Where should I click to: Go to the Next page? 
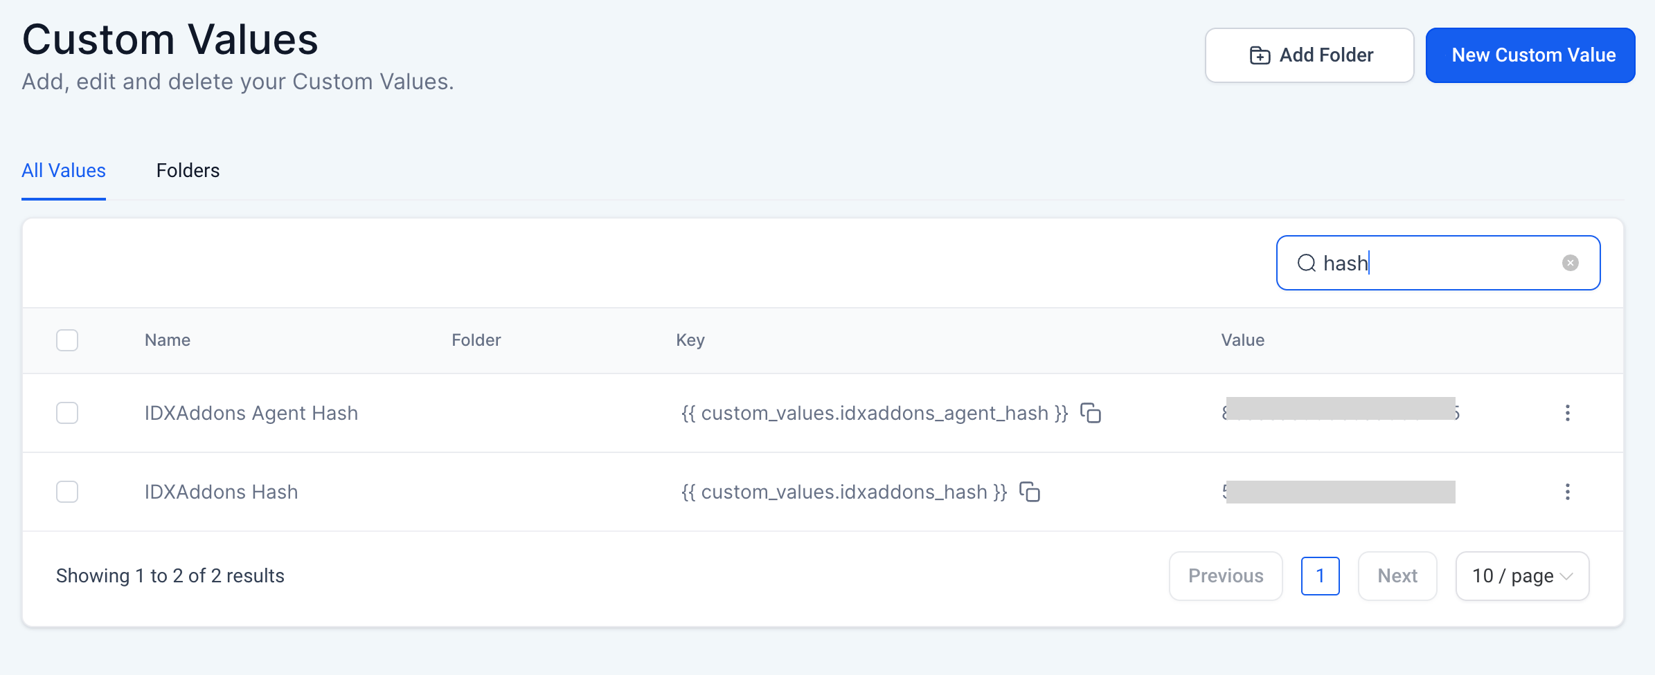pyautogui.click(x=1397, y=576)
